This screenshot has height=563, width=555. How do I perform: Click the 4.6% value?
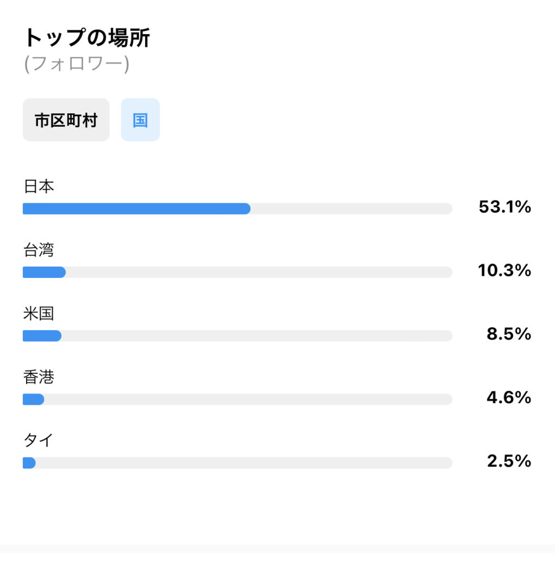509,398
